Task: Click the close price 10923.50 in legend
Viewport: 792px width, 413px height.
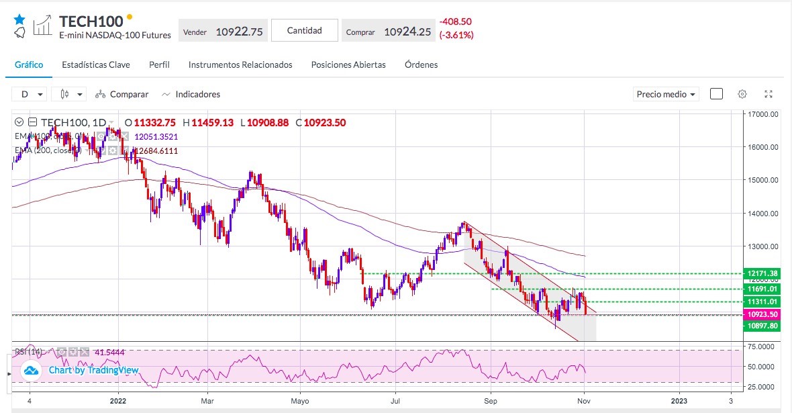Action: point(325,122)
